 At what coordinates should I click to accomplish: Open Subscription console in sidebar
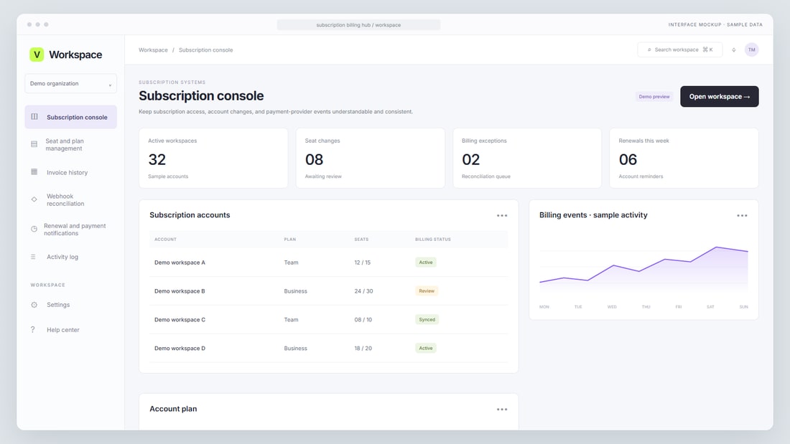(x=70, y=117)
